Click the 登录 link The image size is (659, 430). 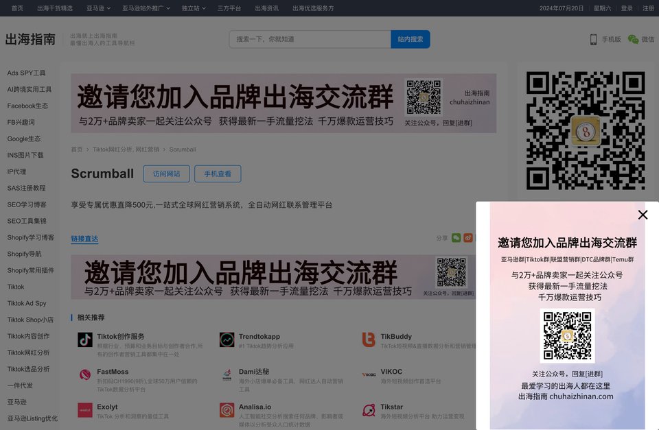tap(627, 8)
